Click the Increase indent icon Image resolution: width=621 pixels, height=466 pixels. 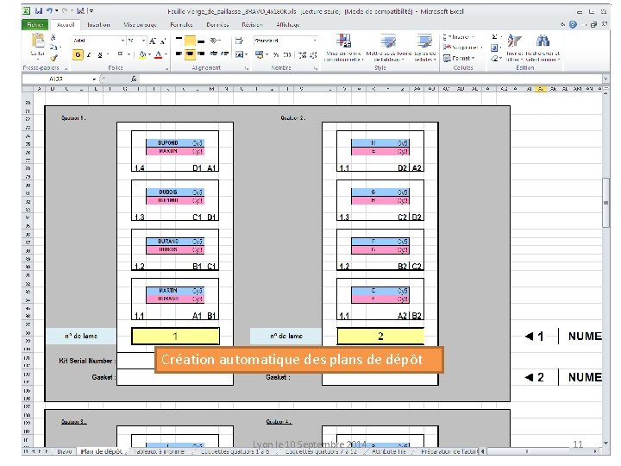point(224,54)
